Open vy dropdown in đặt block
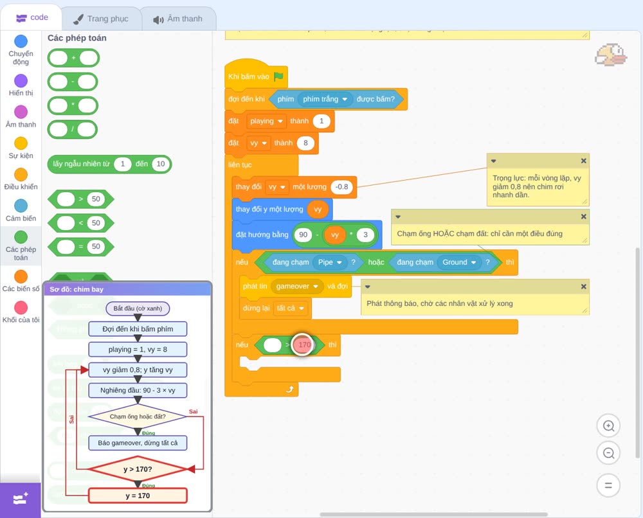 [x=258, y=143]
